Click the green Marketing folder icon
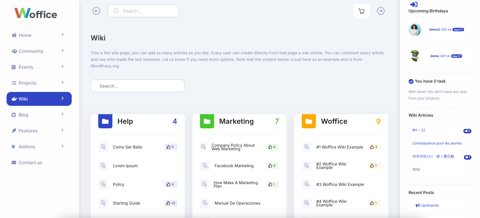 (207, 121)
